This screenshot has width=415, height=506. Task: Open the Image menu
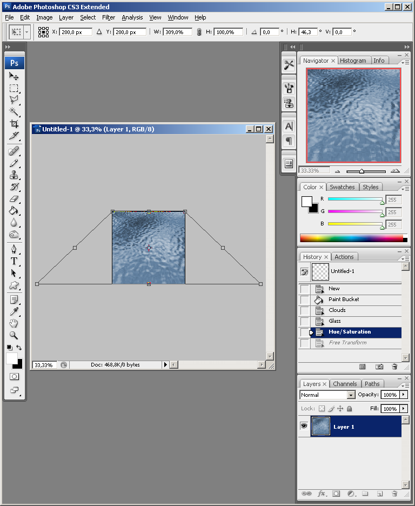point(44,17)
